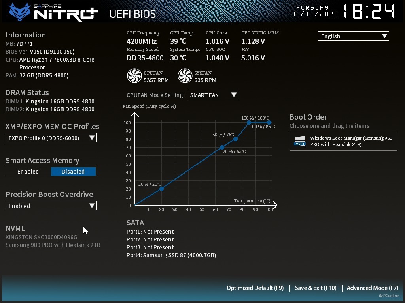Select Disabled for Smart Access Memory
405x303 pixels.
(x=73, y=172)
